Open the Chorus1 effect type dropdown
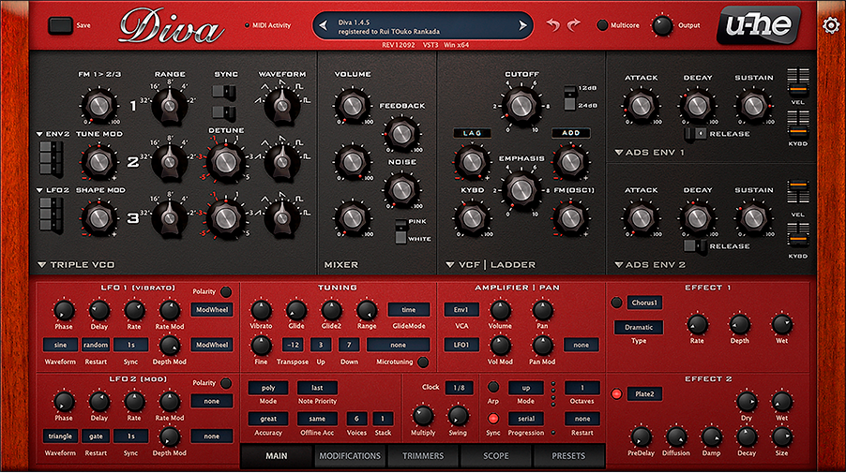 click(645, 303)
